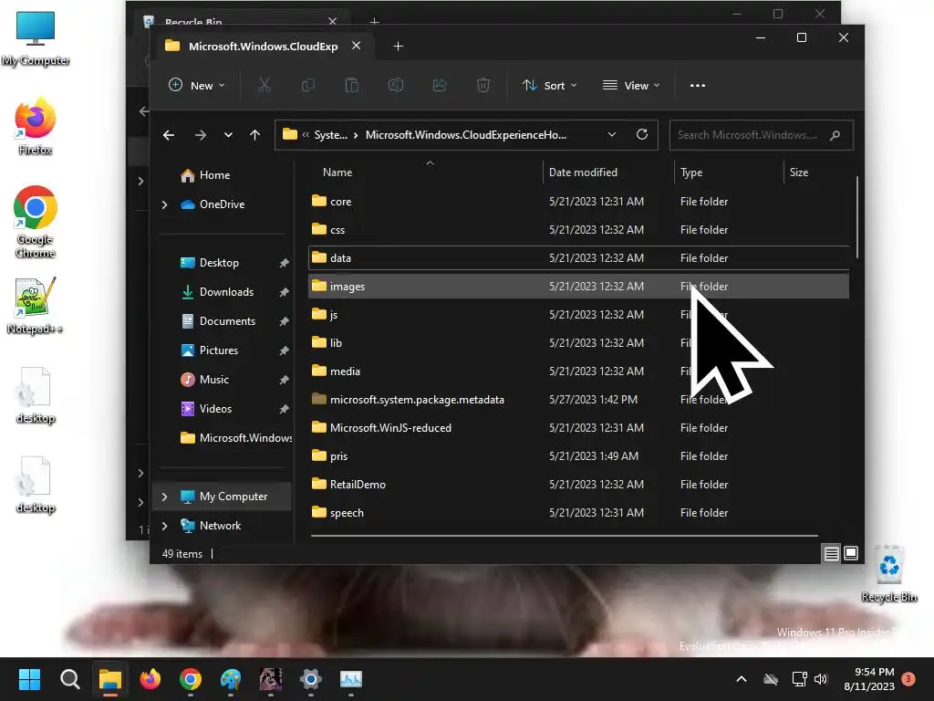Screen dimensions: 934x701
Task: Open Windows Start menu
Action: coord(29,679)
